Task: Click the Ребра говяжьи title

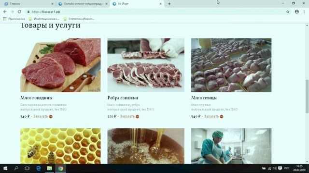Action: (x=123, y=98)
